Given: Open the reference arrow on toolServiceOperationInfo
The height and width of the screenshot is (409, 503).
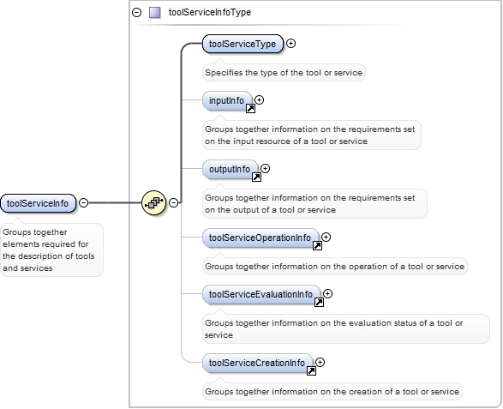Looking at the screenshot, I should coord(317,245).
